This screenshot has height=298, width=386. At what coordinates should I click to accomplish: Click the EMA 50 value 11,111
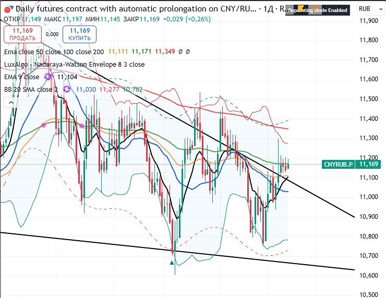point(118,52)
